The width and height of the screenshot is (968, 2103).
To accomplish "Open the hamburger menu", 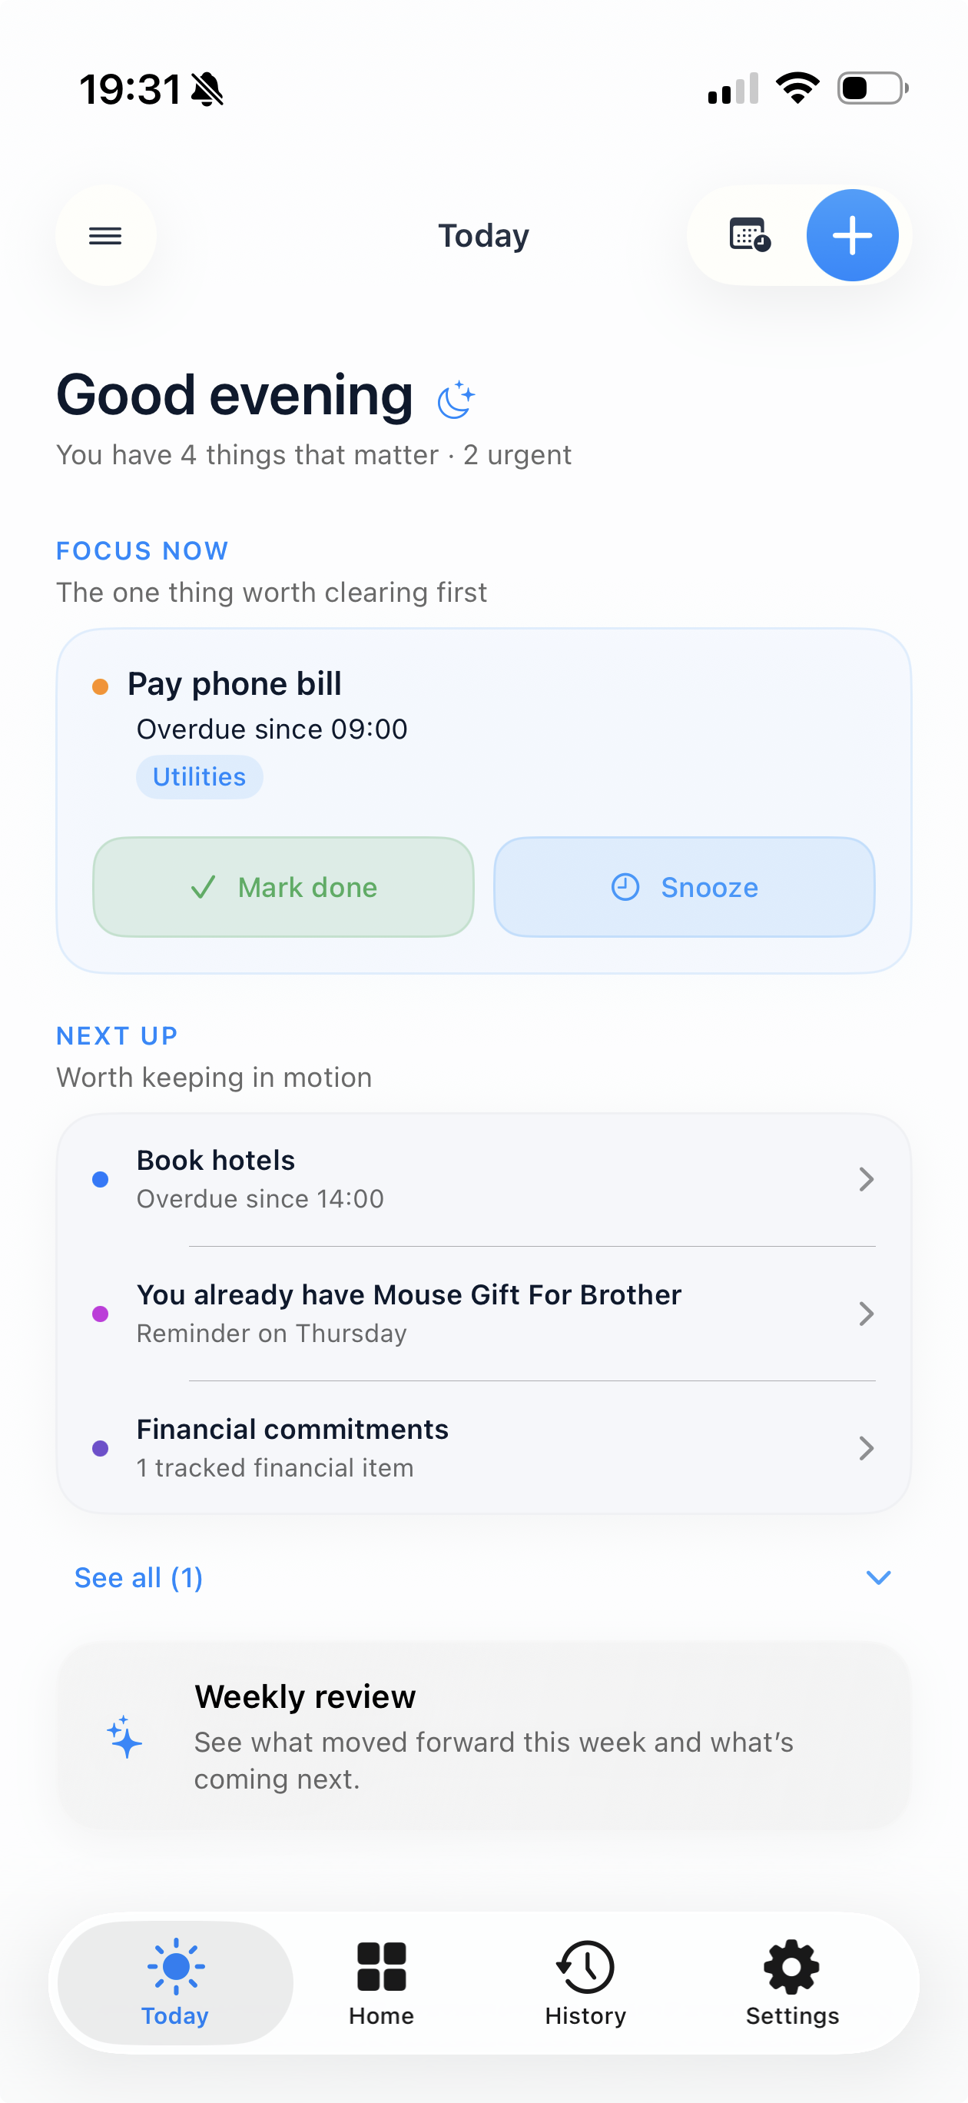I will click(x=105, y=236).
